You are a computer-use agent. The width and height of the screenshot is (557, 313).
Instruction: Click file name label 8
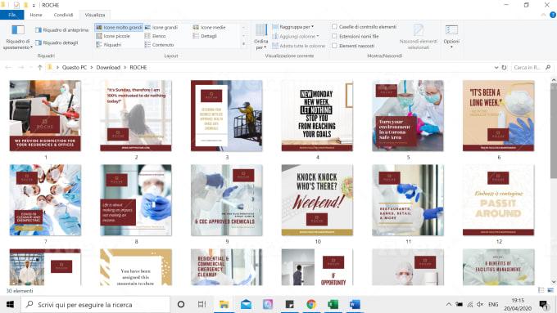coord(136,241)
